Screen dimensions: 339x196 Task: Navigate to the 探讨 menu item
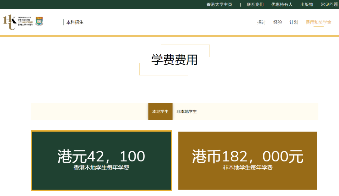[x=261, y=22]
